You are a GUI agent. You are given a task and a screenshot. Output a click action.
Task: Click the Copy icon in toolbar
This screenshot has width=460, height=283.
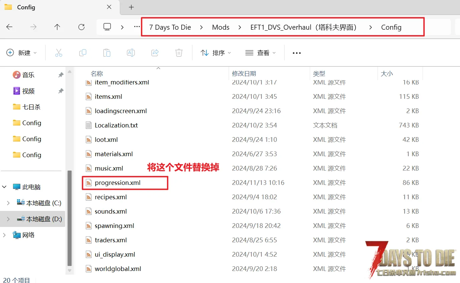[x=83, y=53]
